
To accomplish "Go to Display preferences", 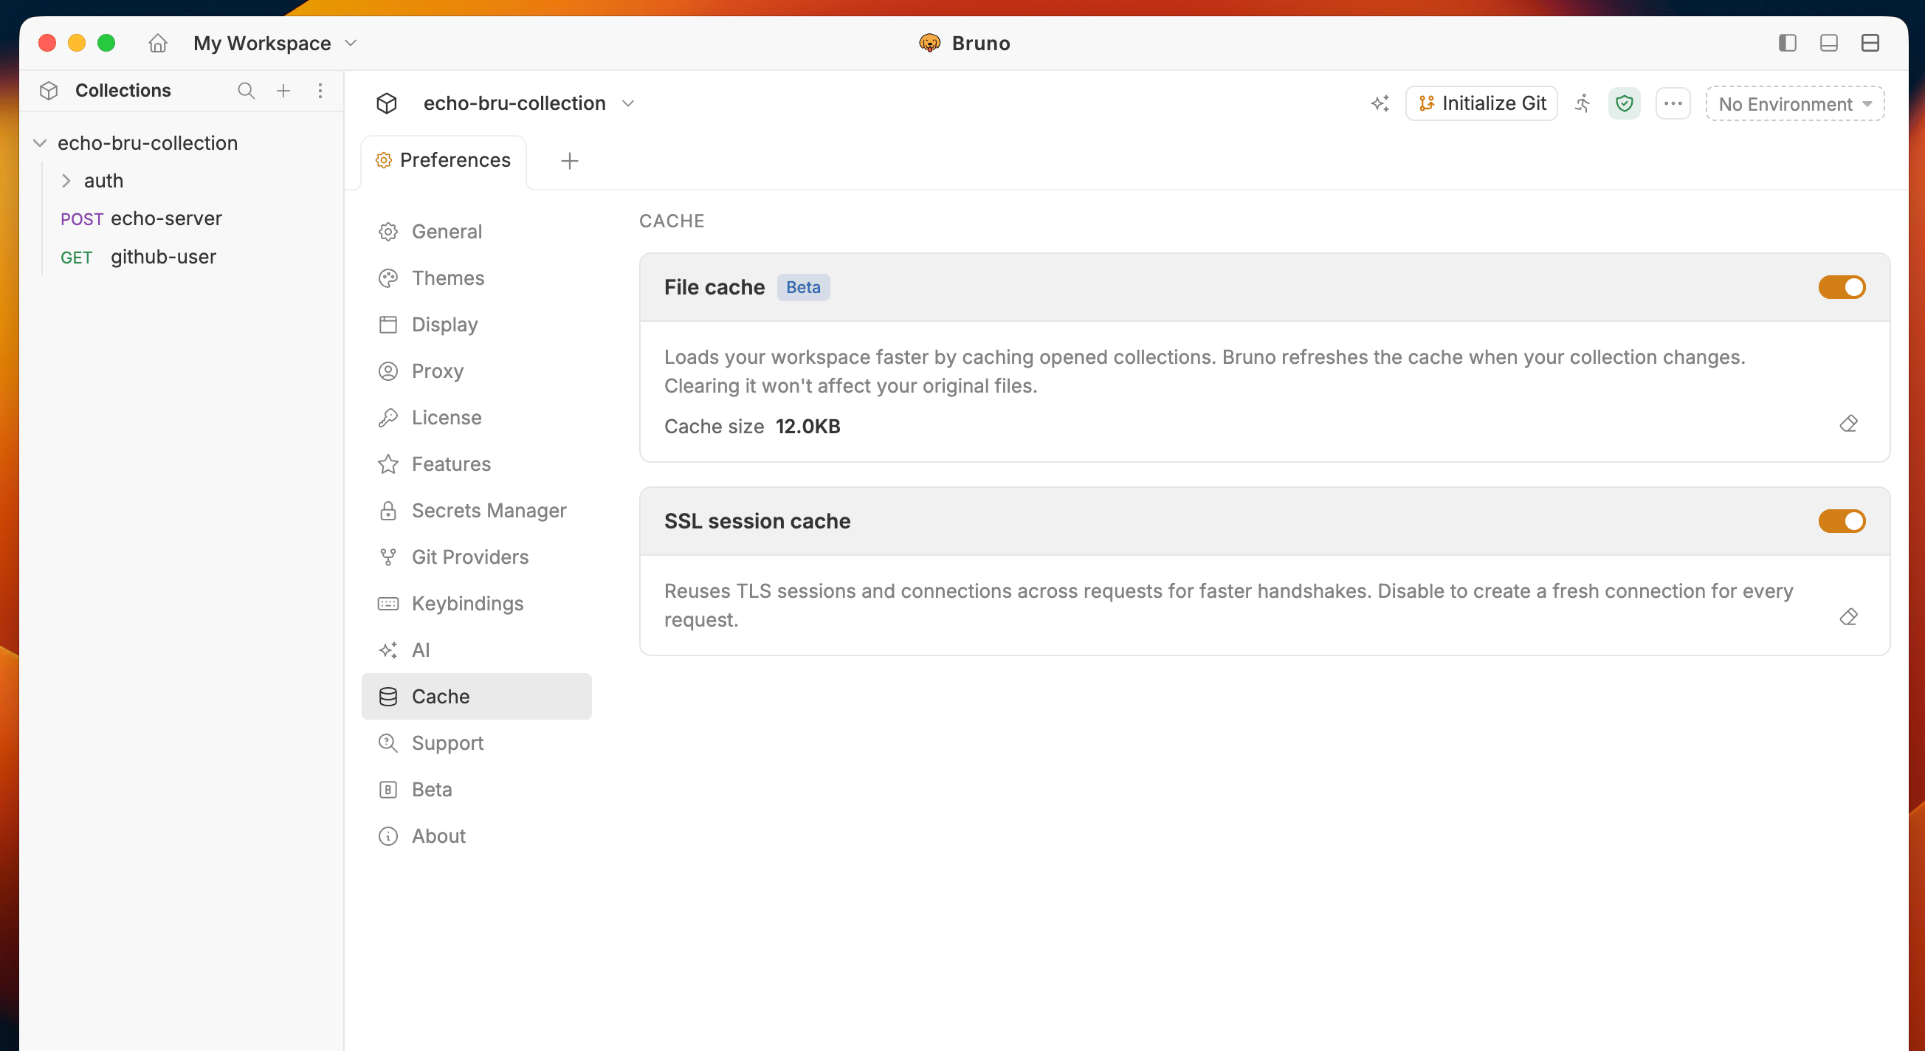I will pyautogui.click(x=476, y=324).
